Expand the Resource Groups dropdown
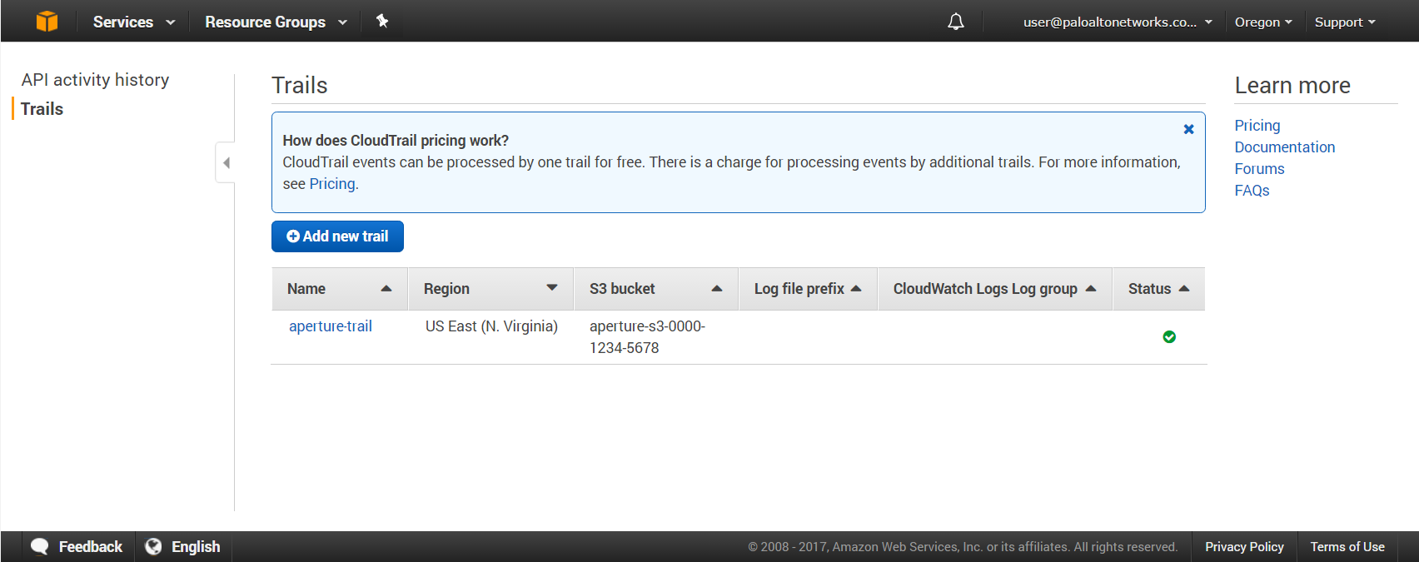This screenshot has height=562, width=1419. tap(276, 22)
